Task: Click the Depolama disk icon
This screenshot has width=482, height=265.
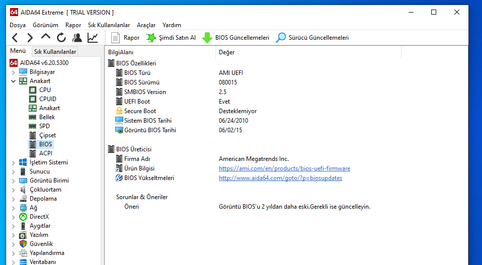Action: point(23,199)
